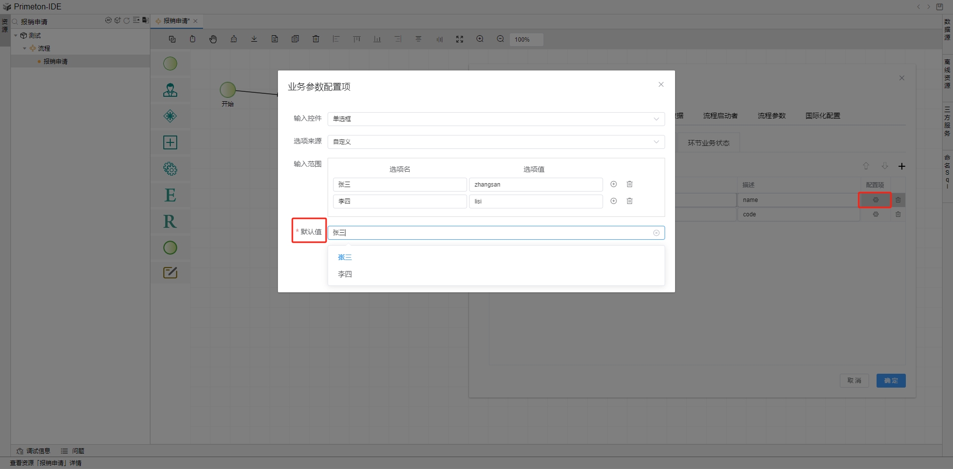This screenshot has width=953, height=469.
Task: Open the 选项来源 dropdown
Action: [496, 142]
